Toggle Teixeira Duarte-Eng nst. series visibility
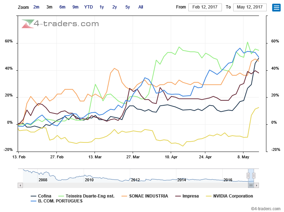The width and height of the screenshot is (284, 212). pos(86,196)
